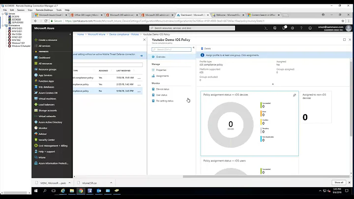This screenshot has width=354, height=199.
Task: Open Outlook from the taskbar
Action: pyautogui.click(x=99, y=191)
